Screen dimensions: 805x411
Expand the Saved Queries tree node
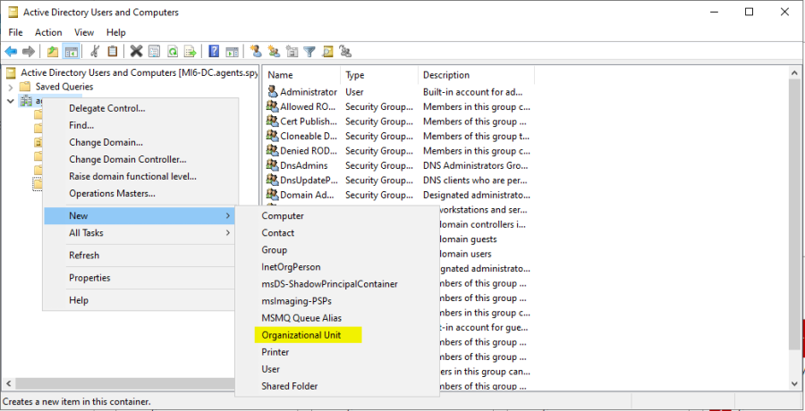[x=11, y=87]
